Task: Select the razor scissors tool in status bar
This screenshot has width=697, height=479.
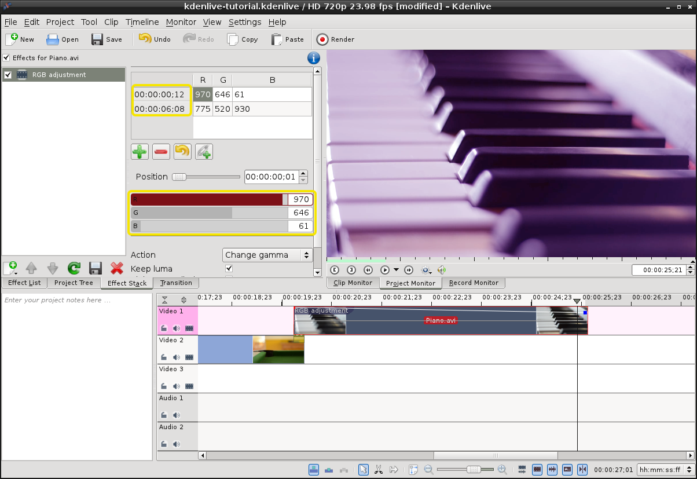Action: 379,469
